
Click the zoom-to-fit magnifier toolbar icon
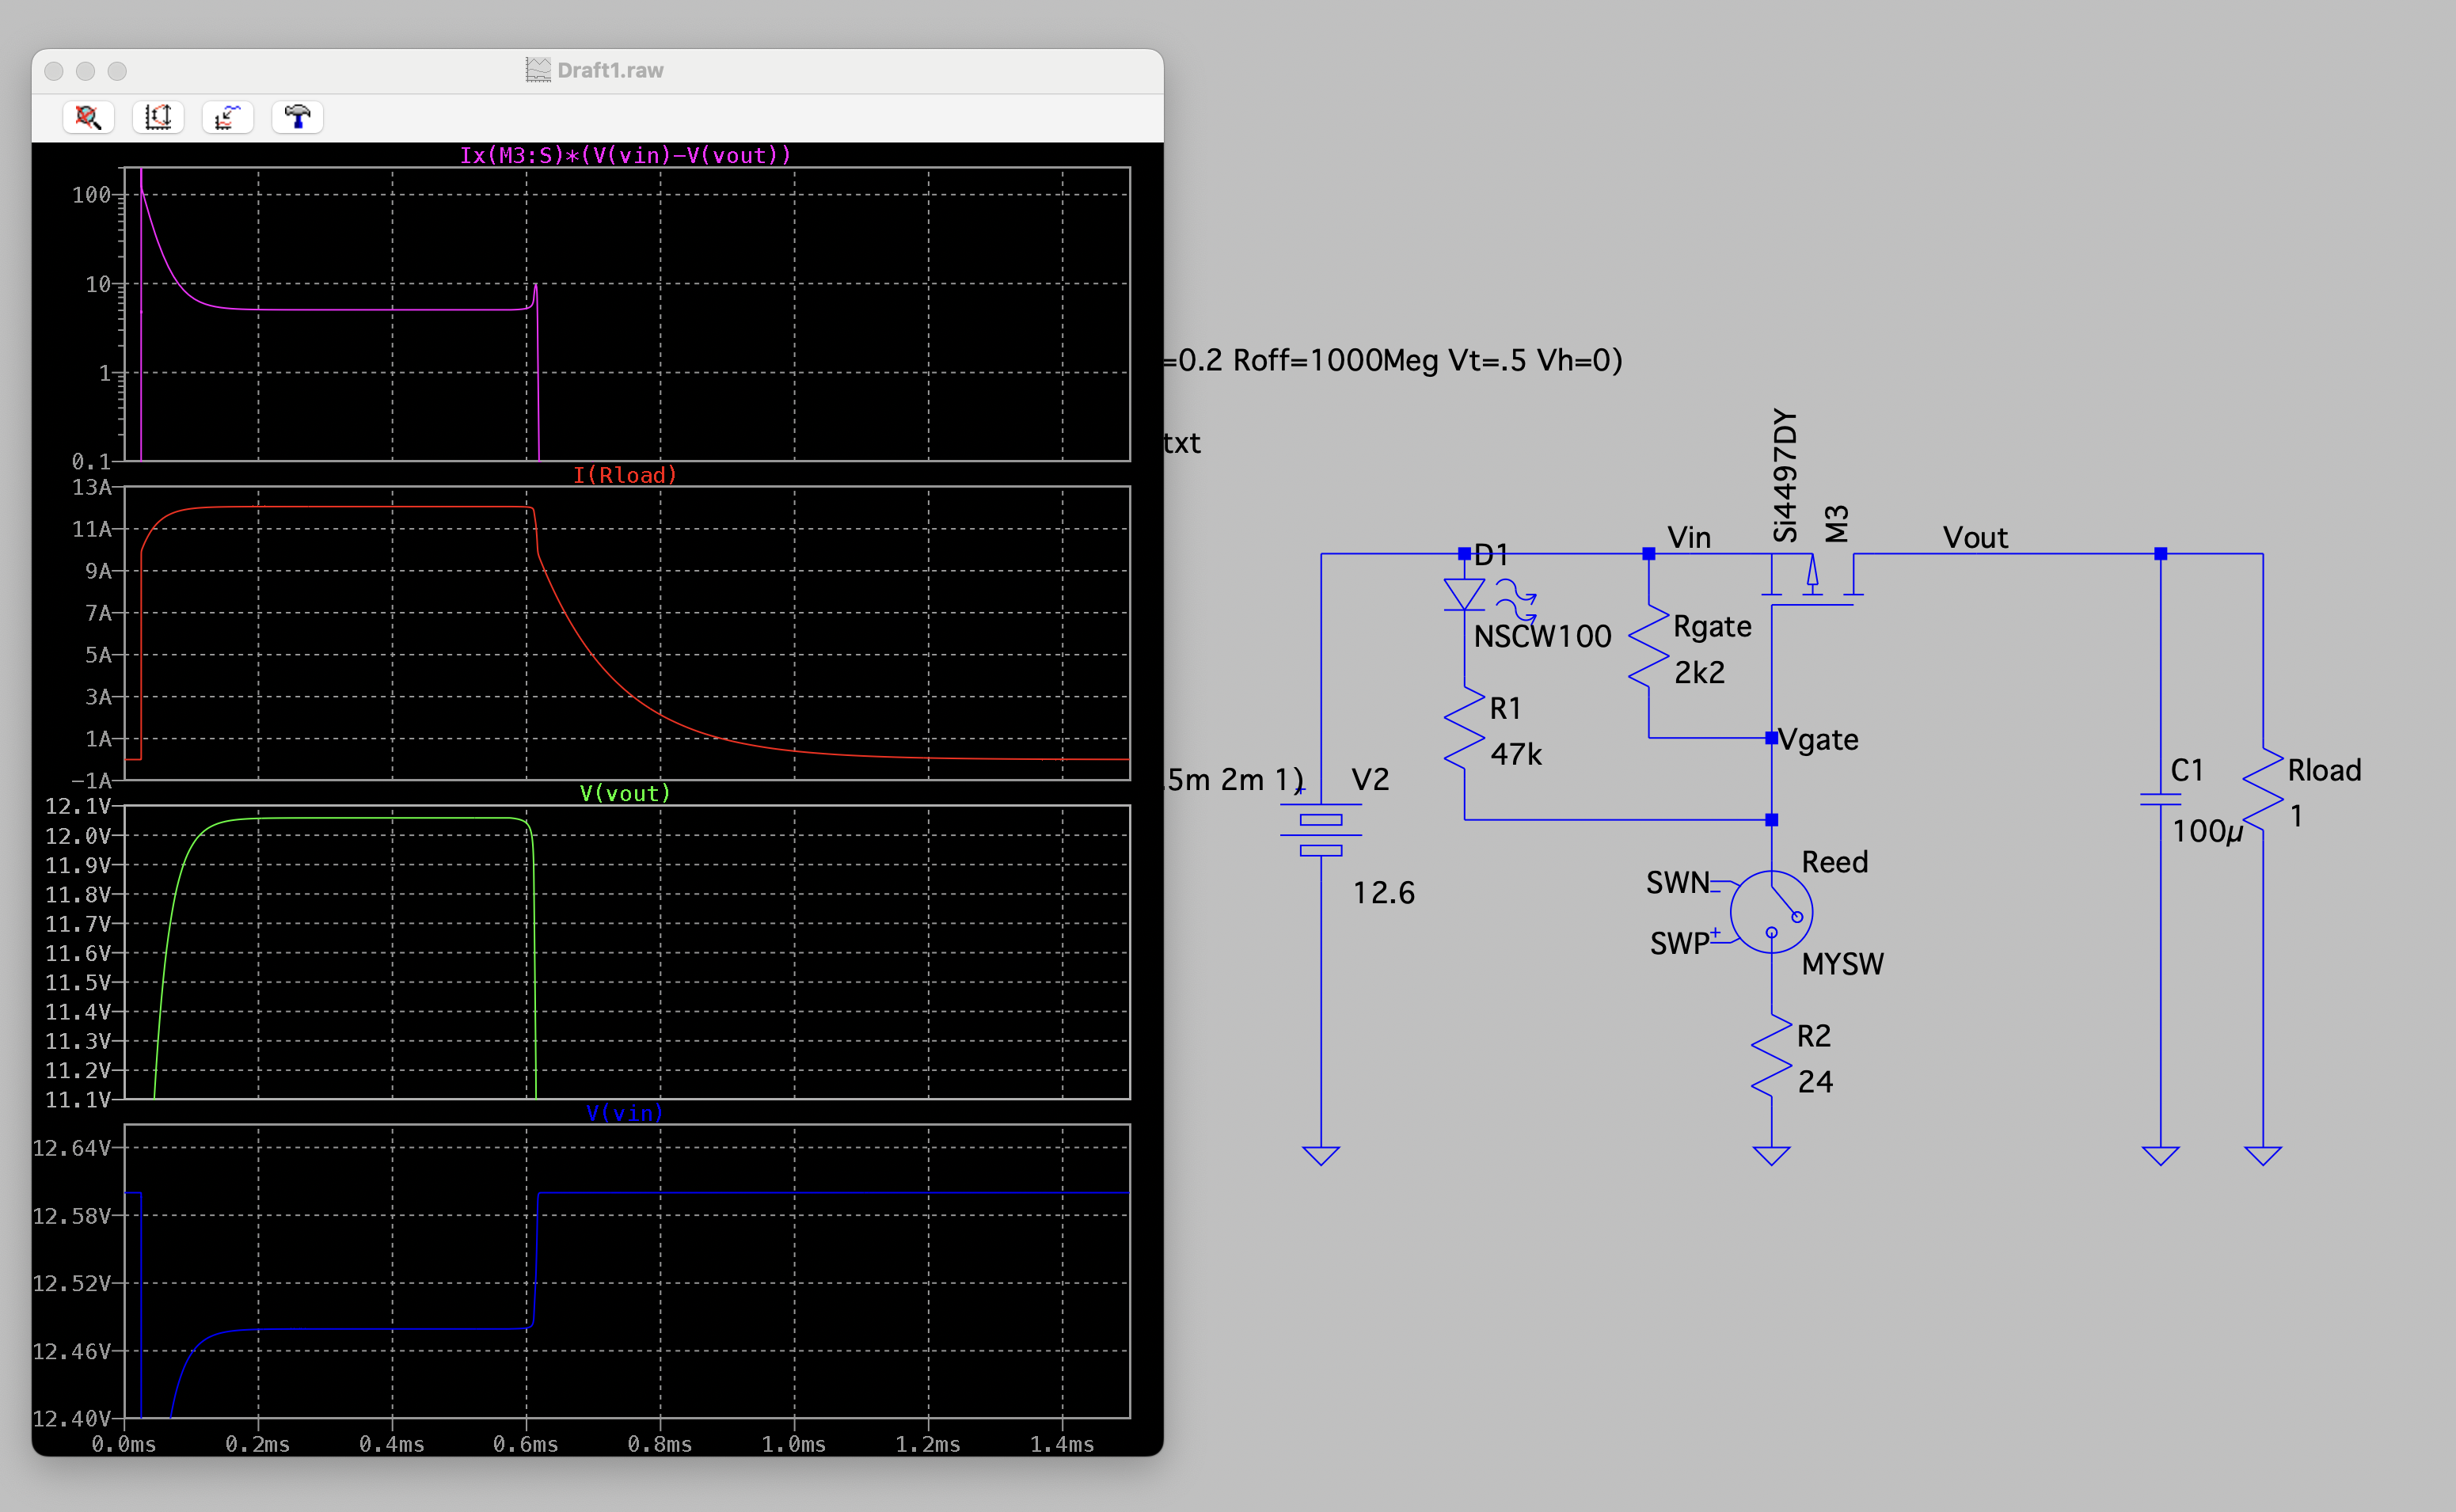point(88,117)
